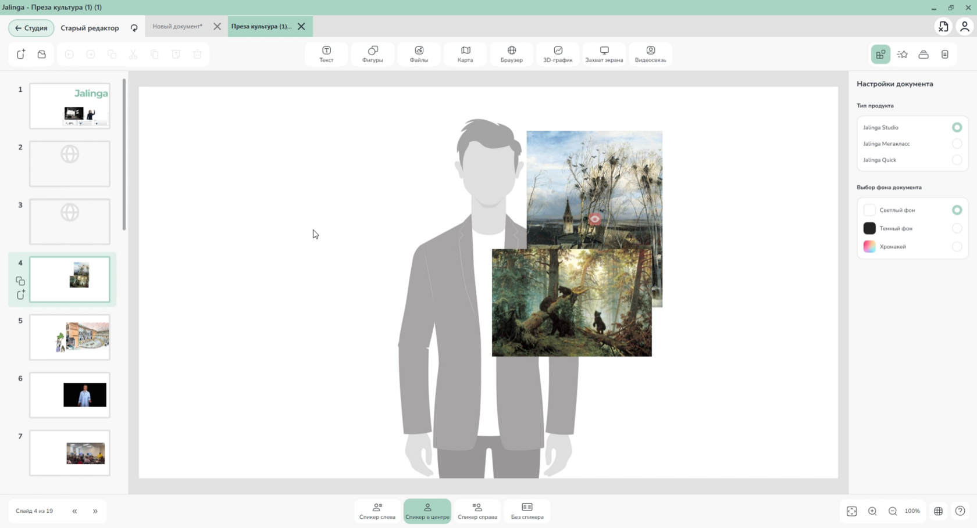The image size is (977, 528).
Task: Set layout to Спикер в центре
Action: [427, 511]
